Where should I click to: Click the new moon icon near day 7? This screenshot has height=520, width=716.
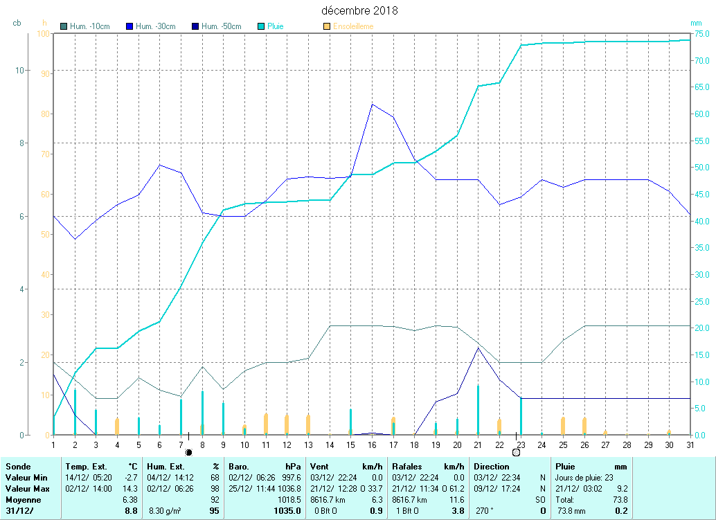[188, 452]
